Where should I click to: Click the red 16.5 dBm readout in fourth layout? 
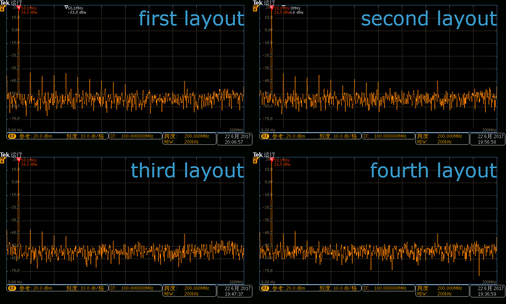(x=282, y=164)
